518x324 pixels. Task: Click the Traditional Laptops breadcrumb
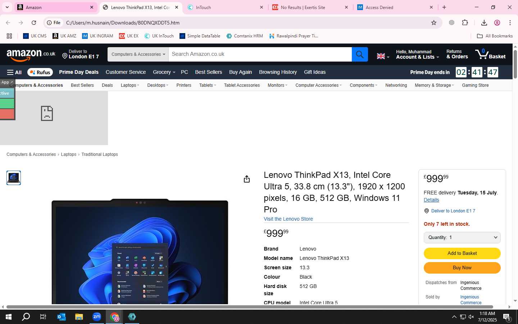[x=100, y=154]
